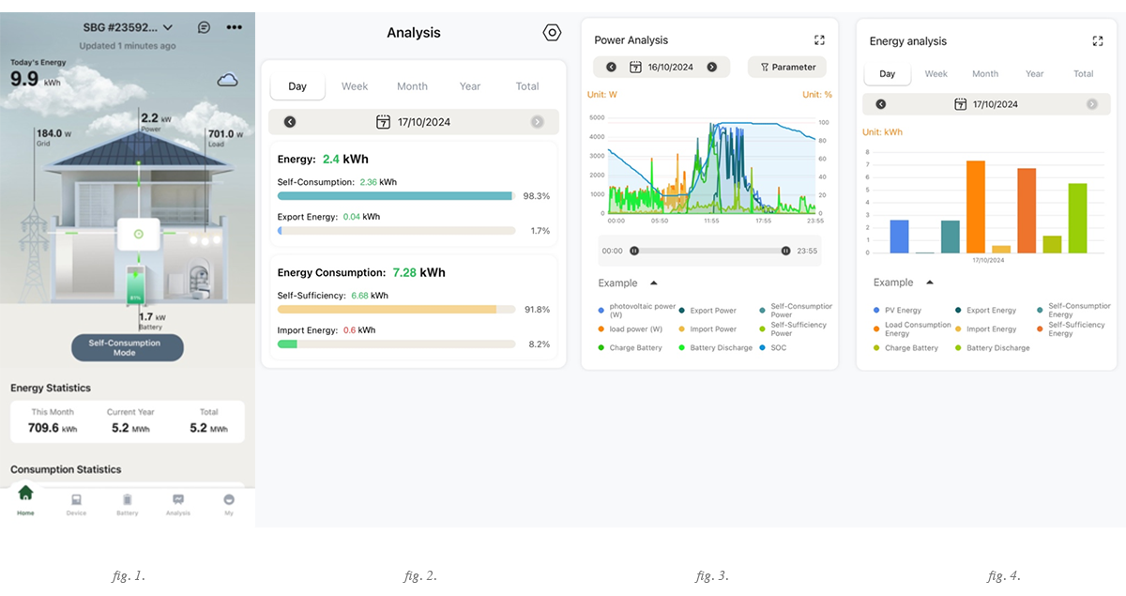Toggle SOC legend series
Screen dimensions: 1126x596
click(x=772, y=348)
